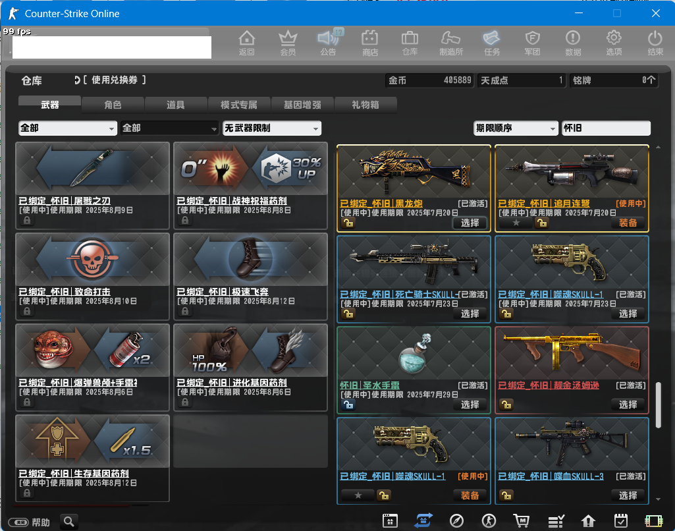675x531 pixels.
Task: Click the checklist icon in bottom bar
Action: (556, 521)
